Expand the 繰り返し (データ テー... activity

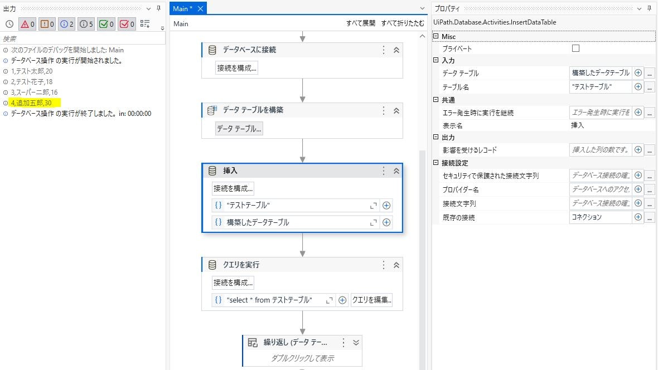pyautogui.click(x=356, y=342)
